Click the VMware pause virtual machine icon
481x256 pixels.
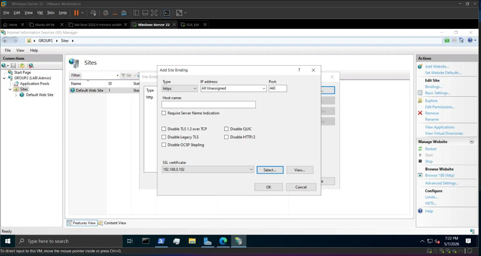(76, 13)
